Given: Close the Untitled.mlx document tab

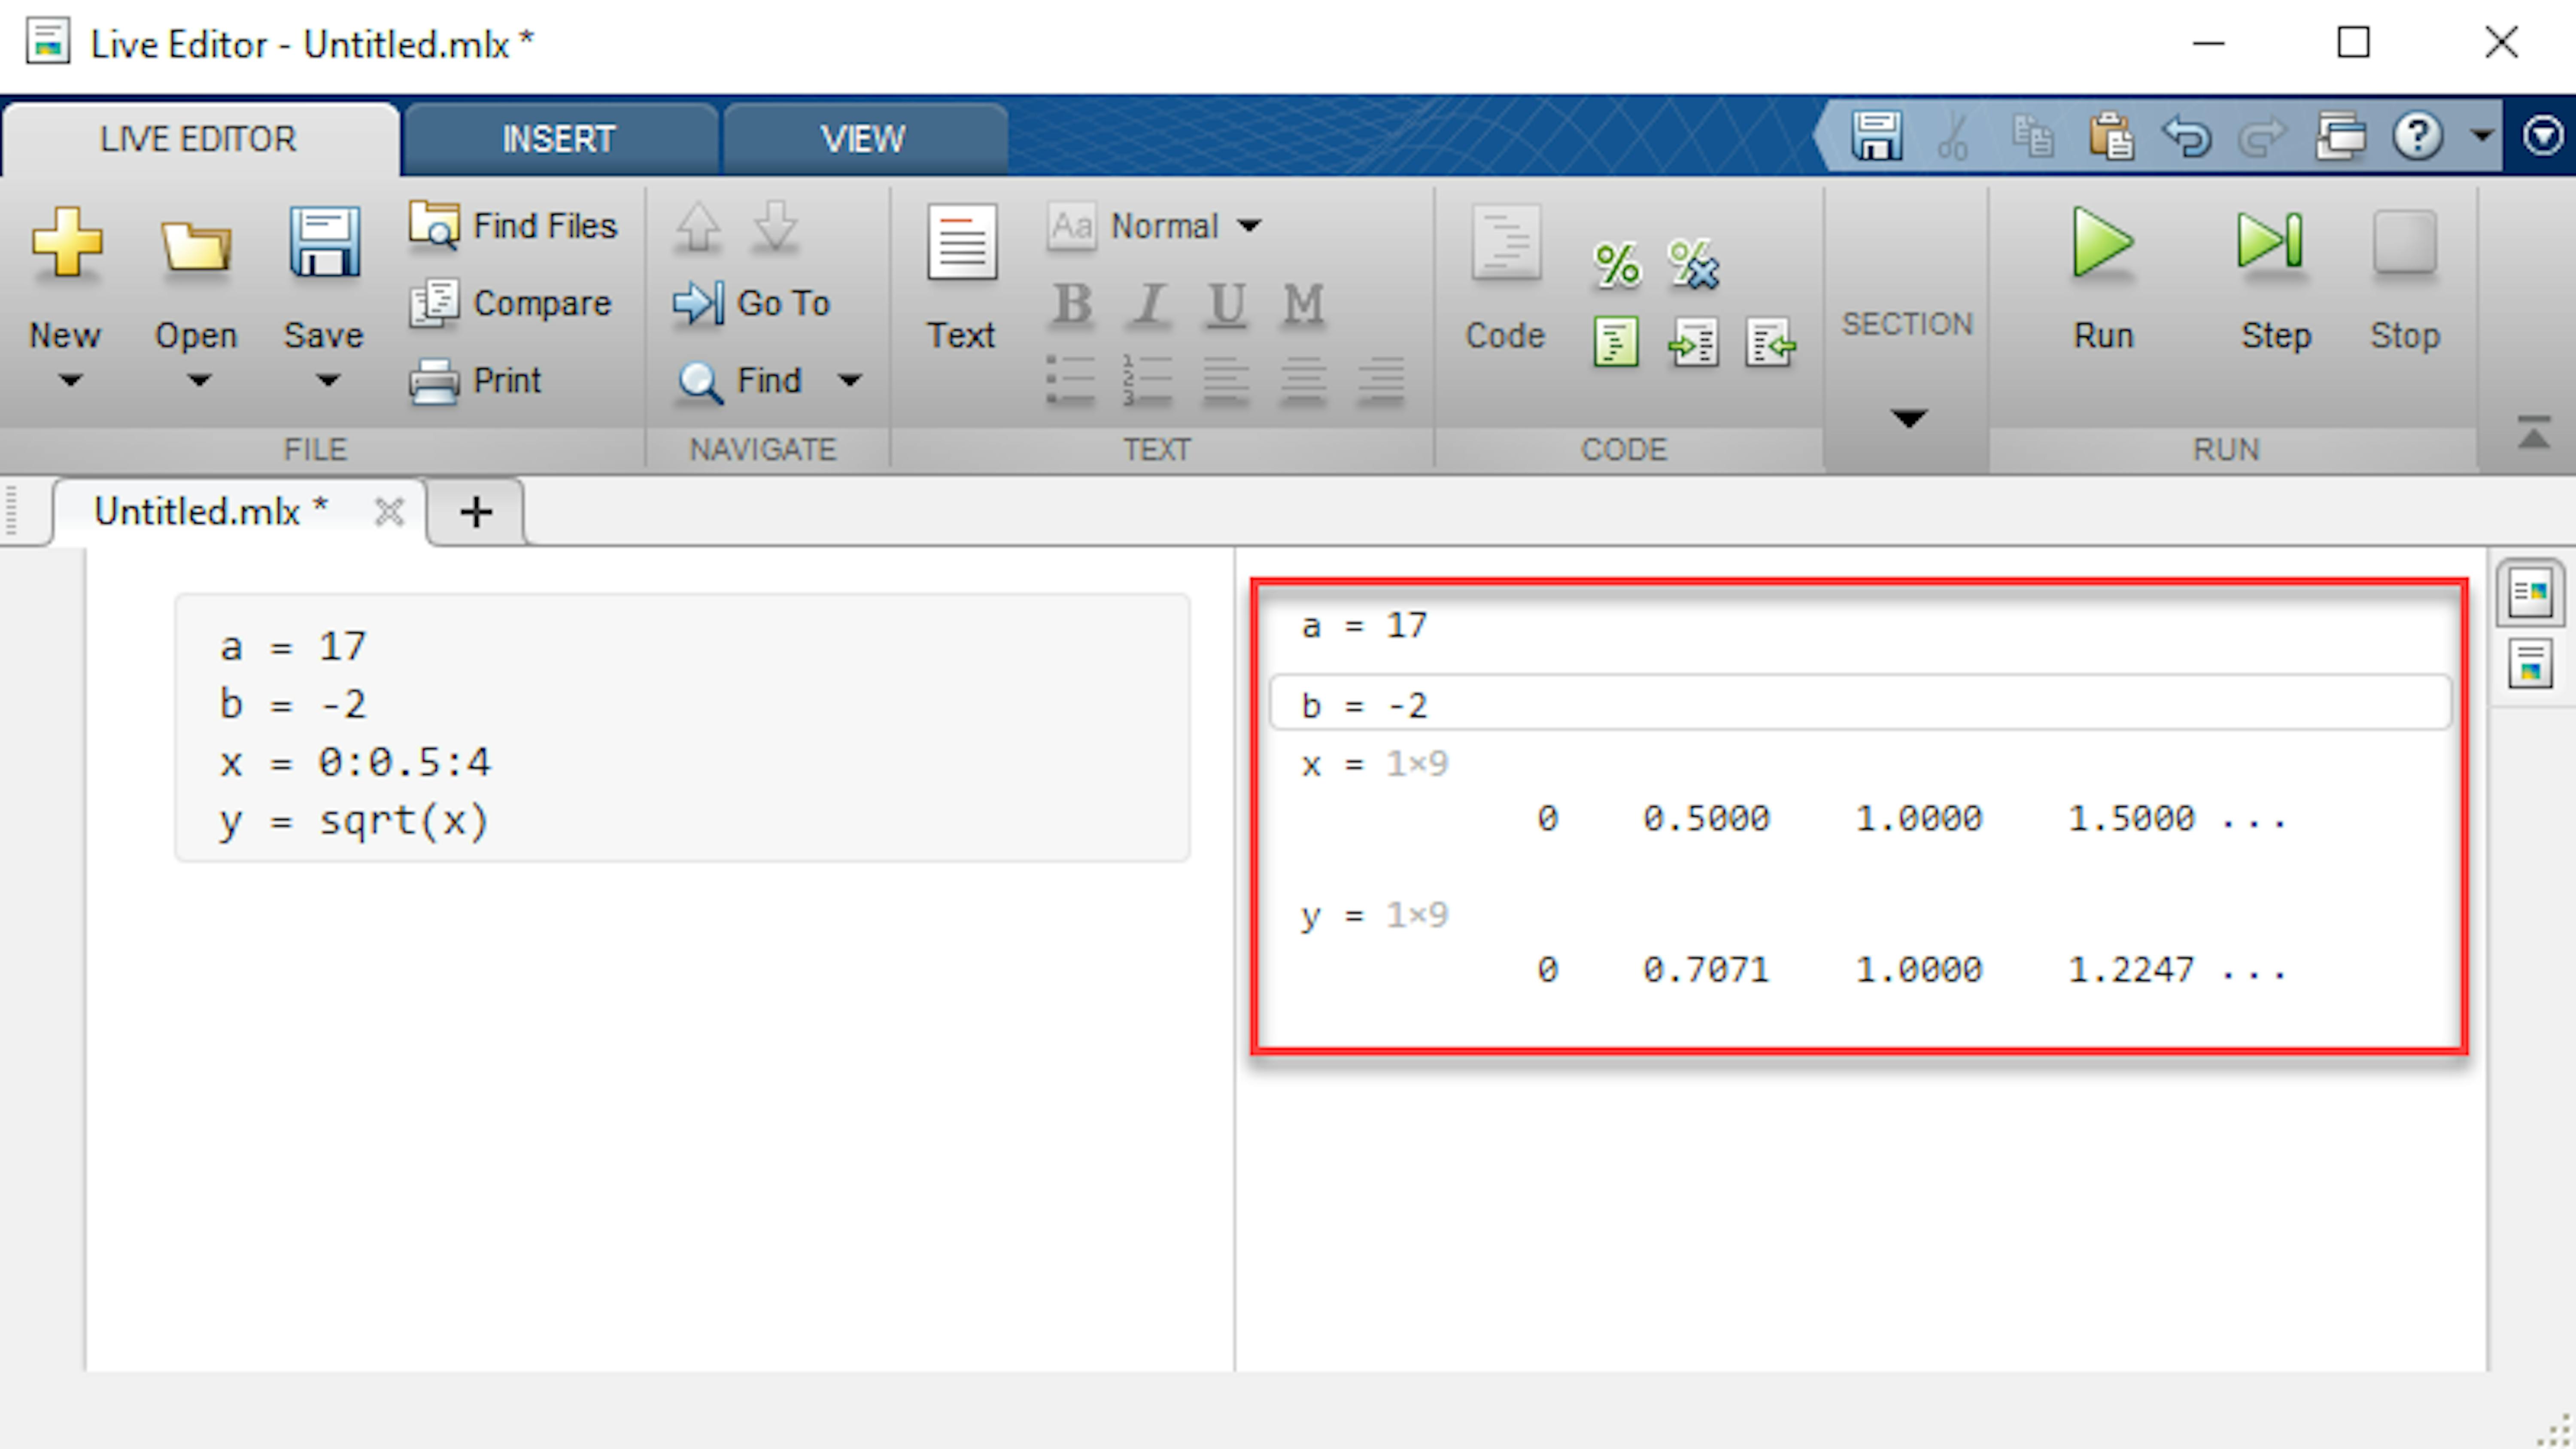Looking at the screenshot, I should (x=388, y=512).
